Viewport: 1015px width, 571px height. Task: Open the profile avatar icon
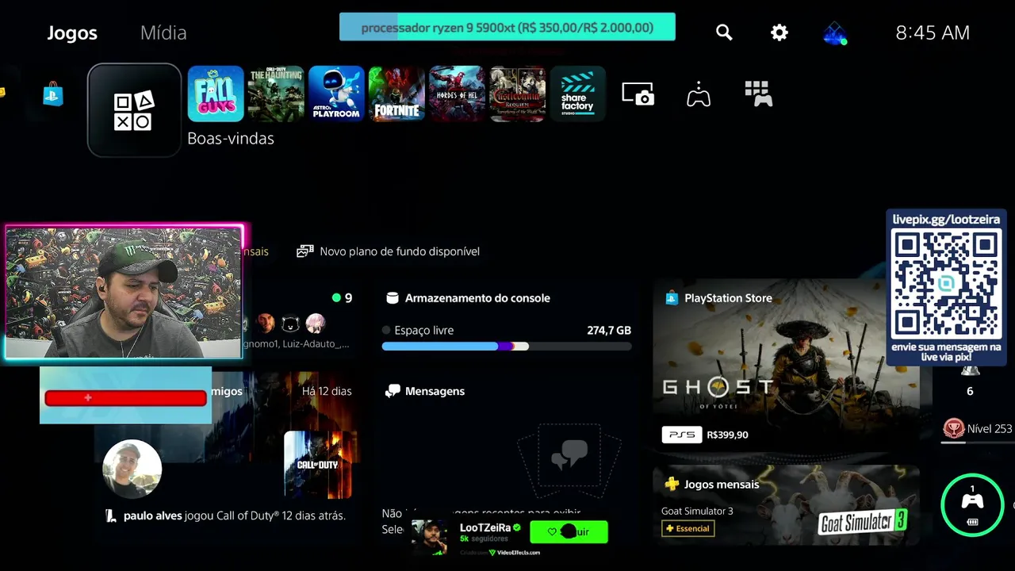click(835, 33)
